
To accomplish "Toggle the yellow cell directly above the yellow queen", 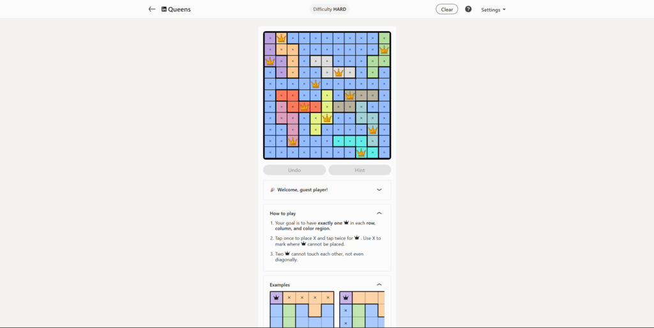I will [326, 107].
